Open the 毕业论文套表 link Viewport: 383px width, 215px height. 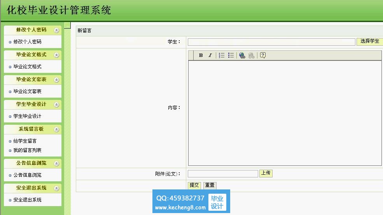click(27, 91)
